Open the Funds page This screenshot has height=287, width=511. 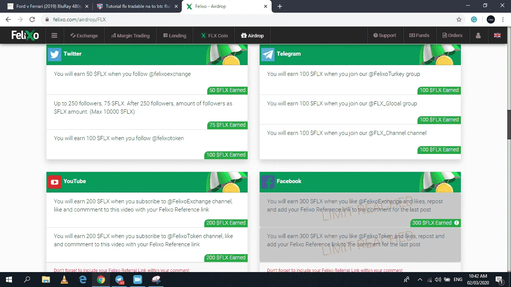419,36
